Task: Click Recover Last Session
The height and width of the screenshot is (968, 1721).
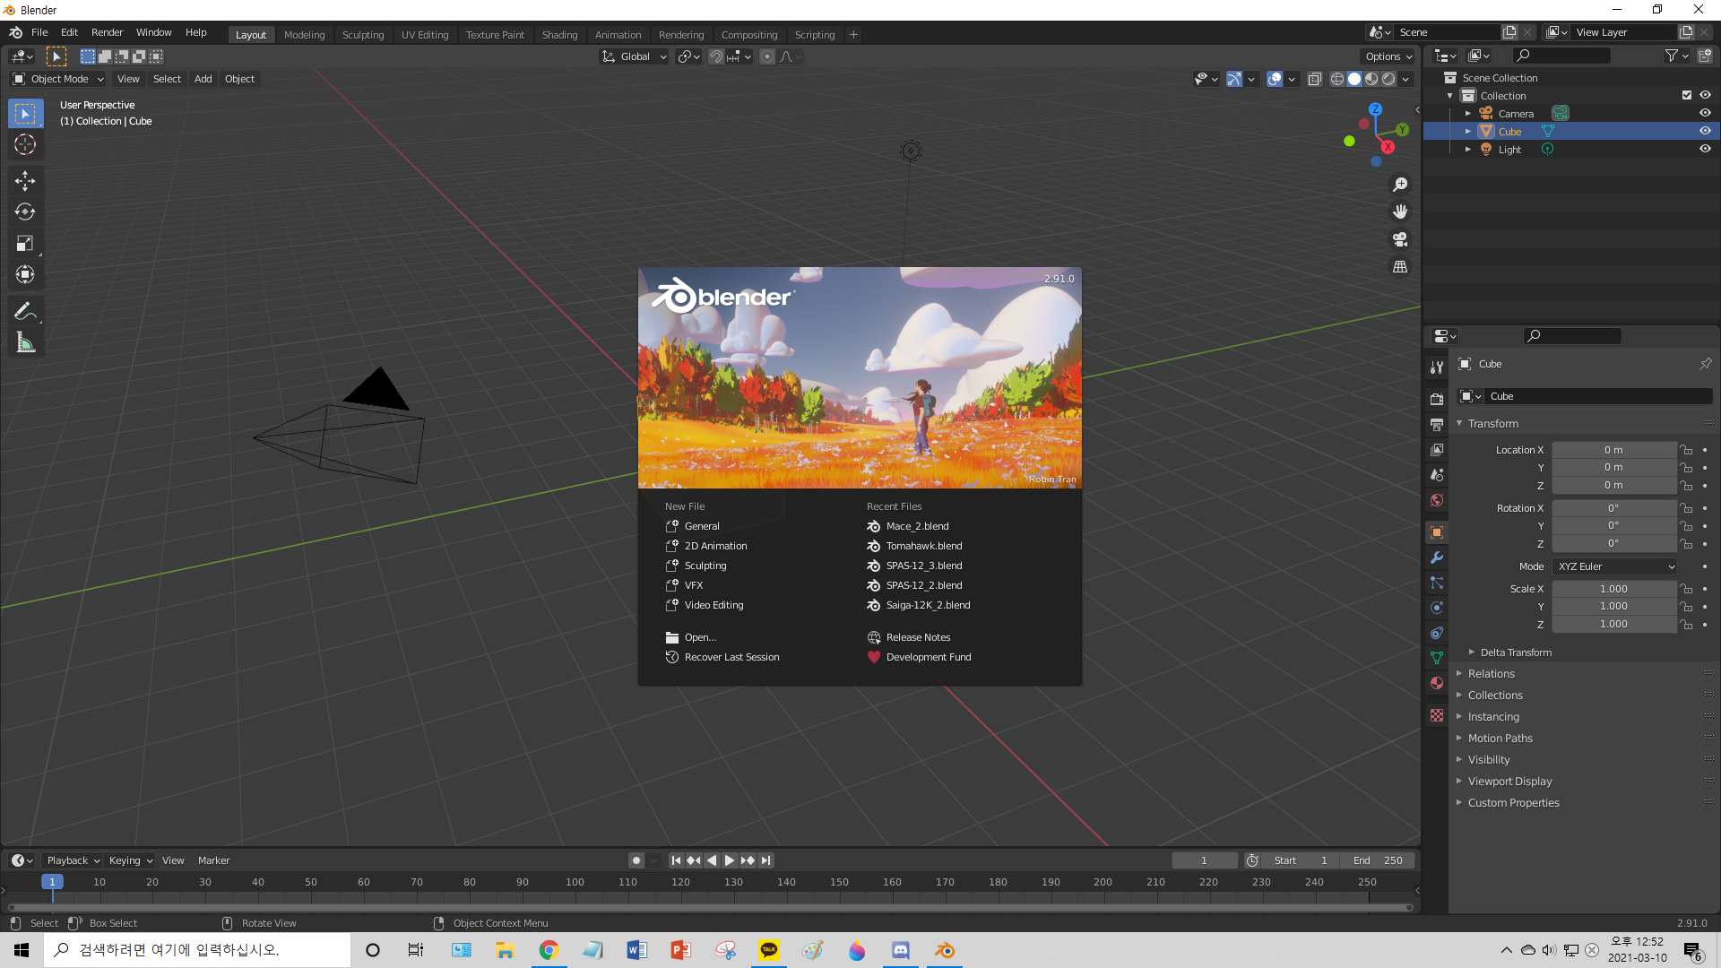Action: pos(731,657)
